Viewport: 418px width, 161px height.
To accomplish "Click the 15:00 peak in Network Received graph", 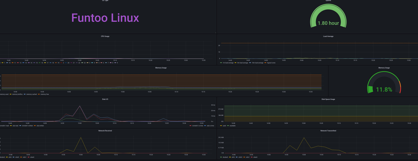I will (x=81, y=138).
